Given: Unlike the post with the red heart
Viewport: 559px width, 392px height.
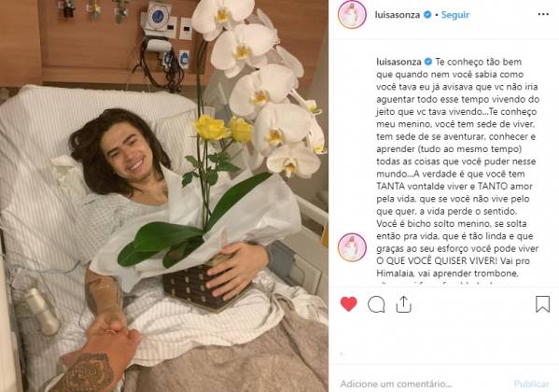Looking at the screenshot, I should tap(348, 304).
